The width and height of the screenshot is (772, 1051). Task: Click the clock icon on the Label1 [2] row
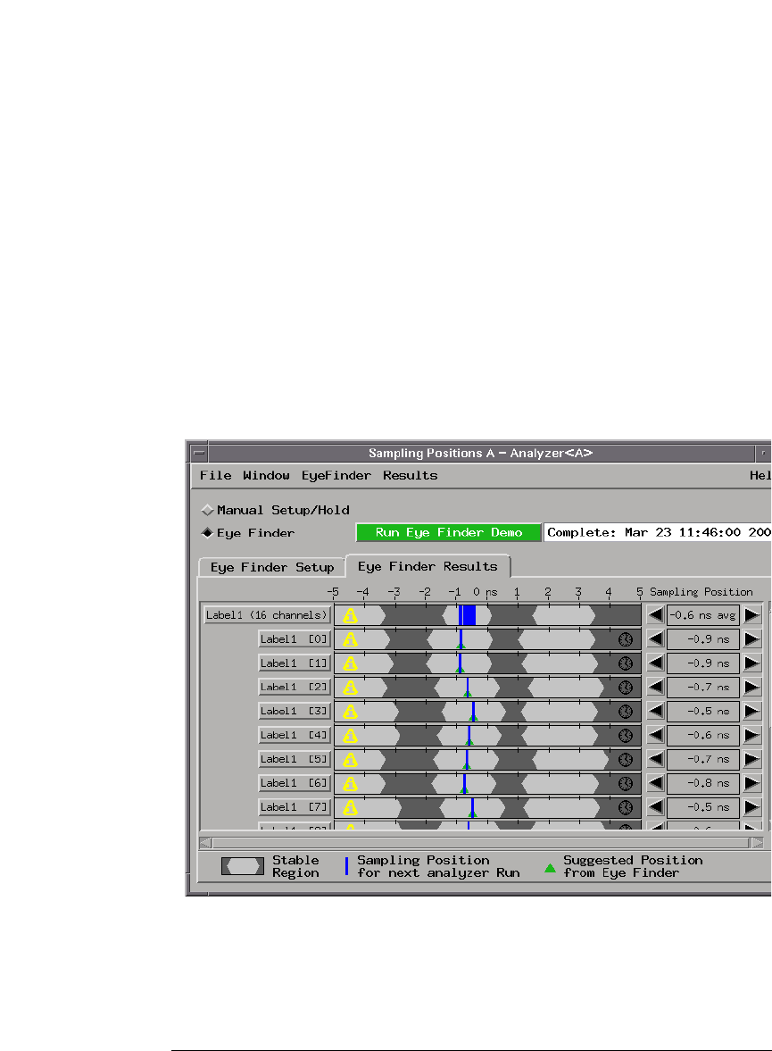click(626, 687)
